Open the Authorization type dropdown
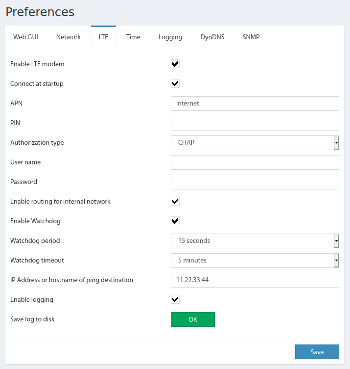Screen dimensions: 350x369 (x=255, y=143)
